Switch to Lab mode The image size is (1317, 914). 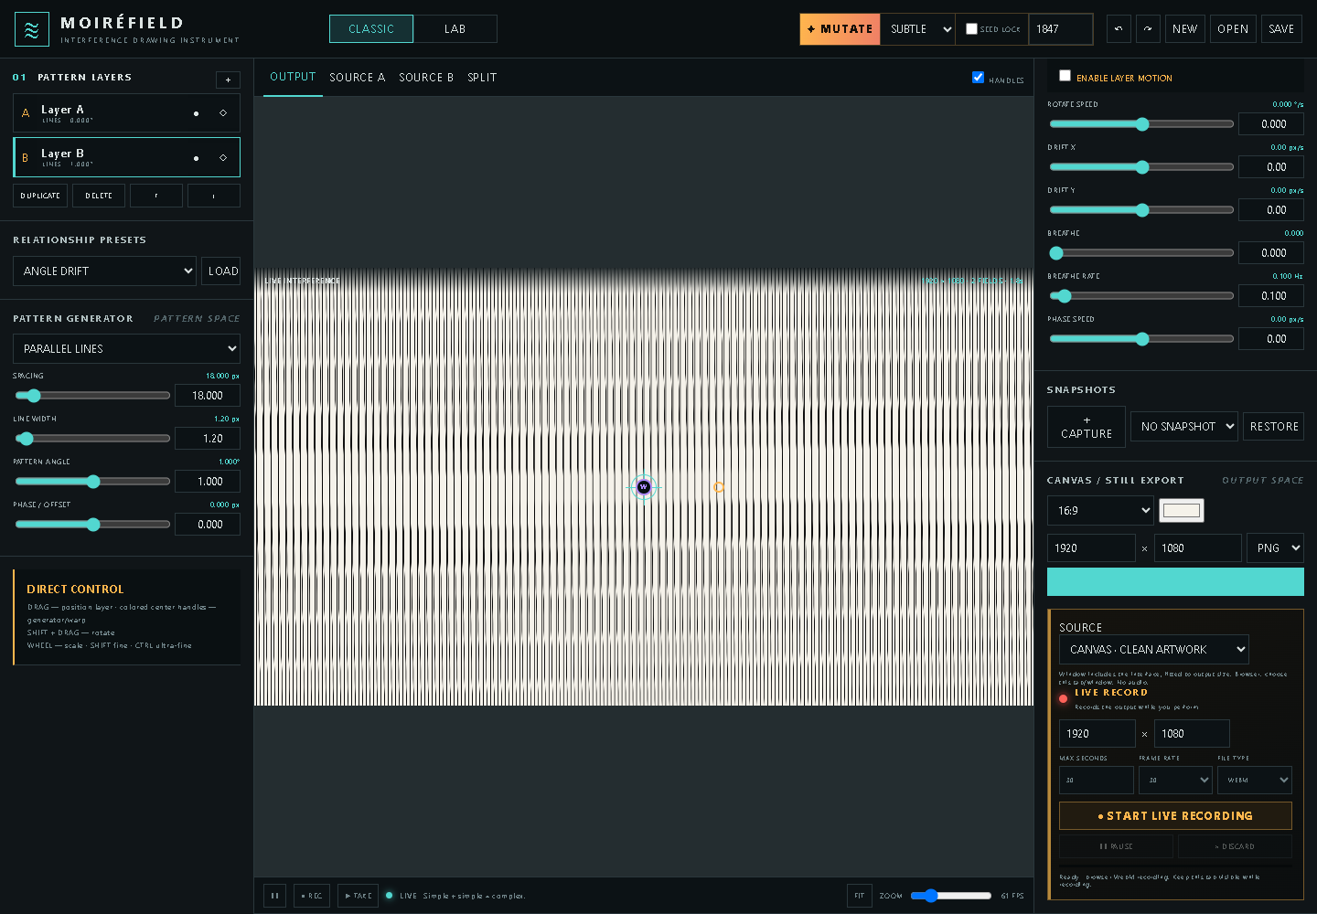pos(455,29)
